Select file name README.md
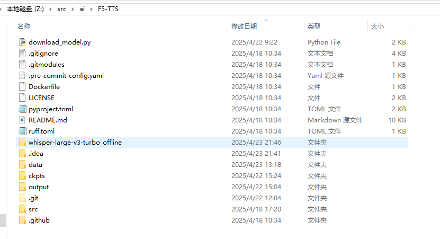Viewport: 440px width, 239px height. [48, 120]
